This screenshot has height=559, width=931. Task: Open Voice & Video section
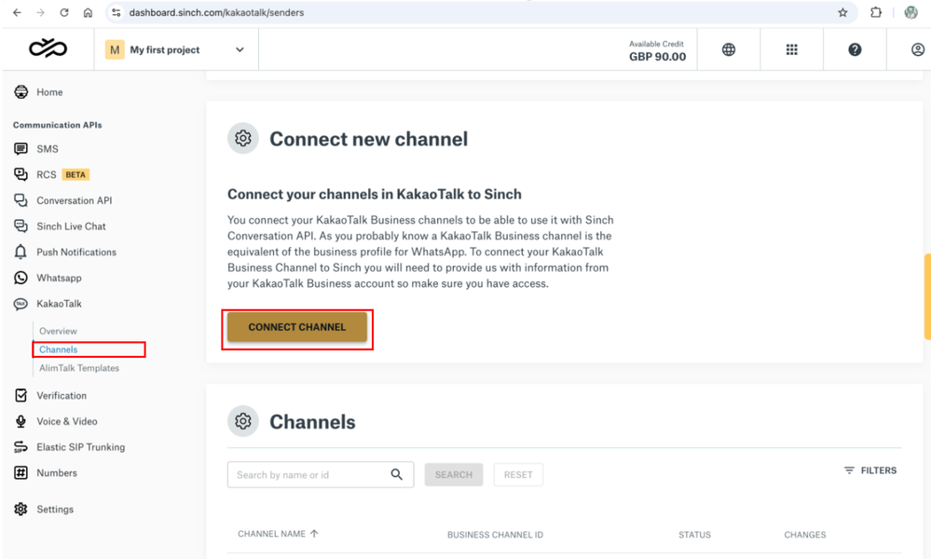coord(55,421)
